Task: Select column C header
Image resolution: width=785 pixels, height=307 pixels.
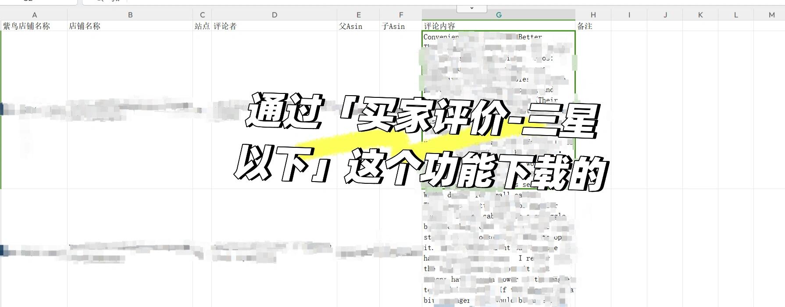Action: pos(202,15)
